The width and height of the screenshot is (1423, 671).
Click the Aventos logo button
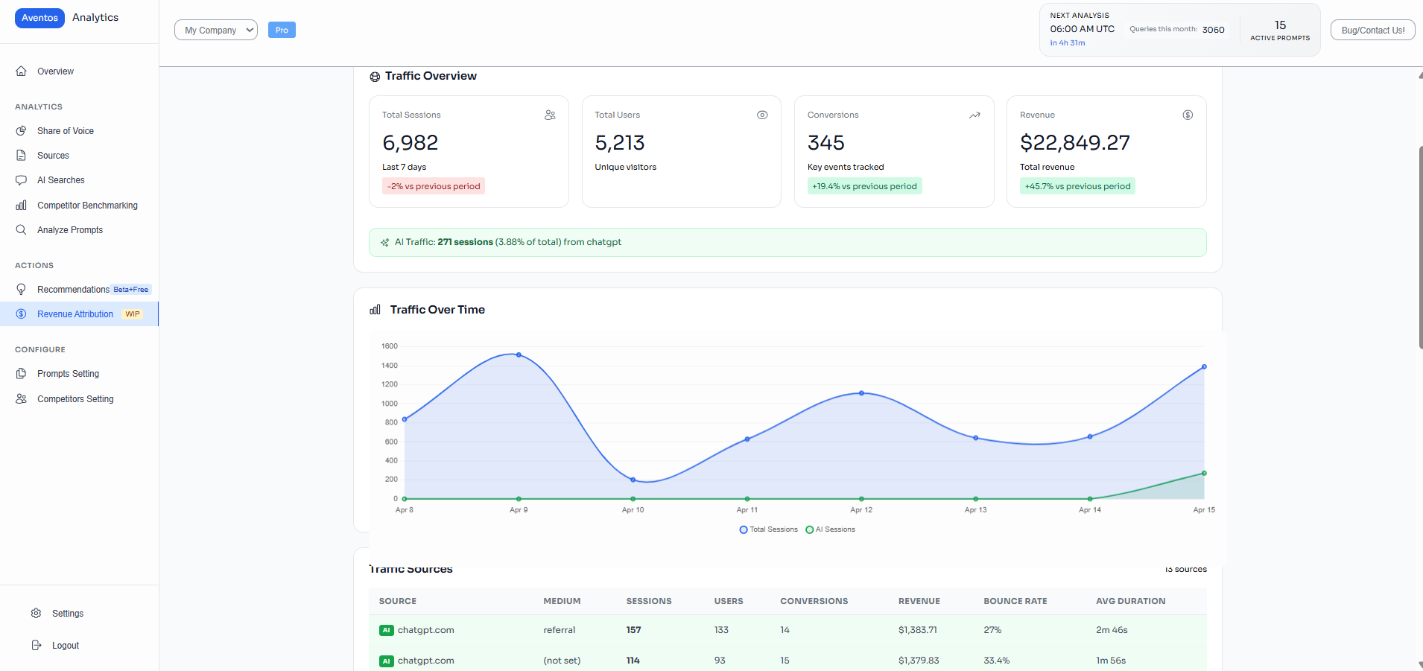[39, 18]
